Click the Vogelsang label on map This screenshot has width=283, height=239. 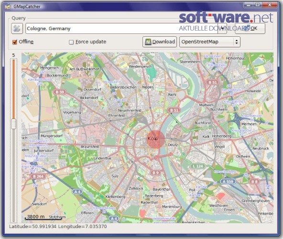pos(72,112)
